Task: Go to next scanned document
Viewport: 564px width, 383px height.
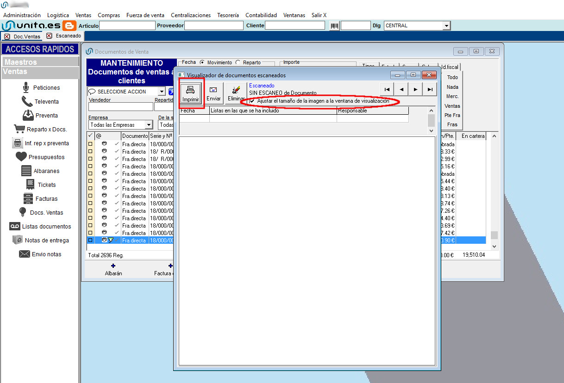Action: [415, 89]
